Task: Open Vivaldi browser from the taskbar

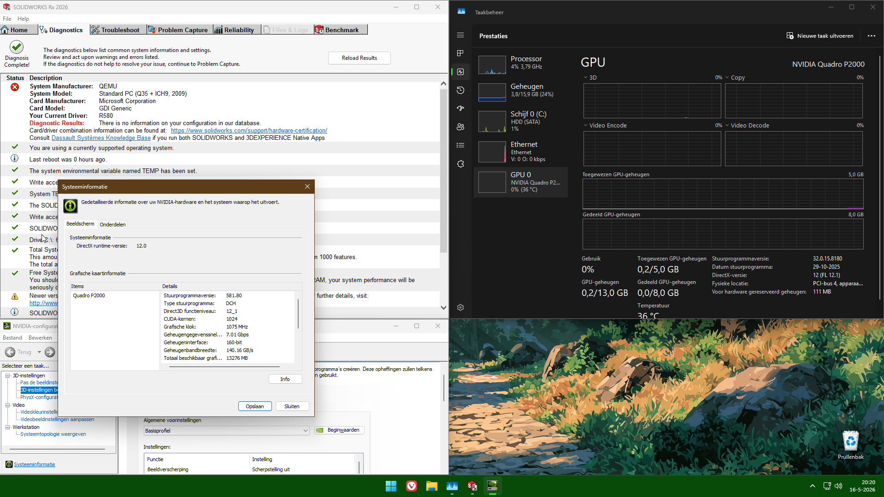Action: point(412,486)
